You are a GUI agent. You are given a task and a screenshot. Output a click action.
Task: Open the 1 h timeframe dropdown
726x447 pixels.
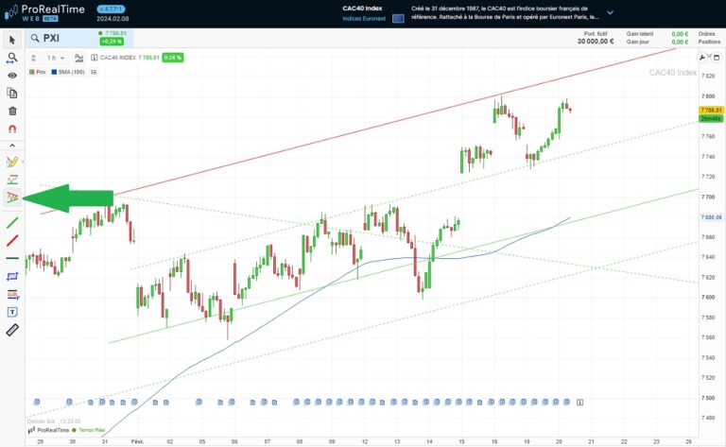coord(56,58)
